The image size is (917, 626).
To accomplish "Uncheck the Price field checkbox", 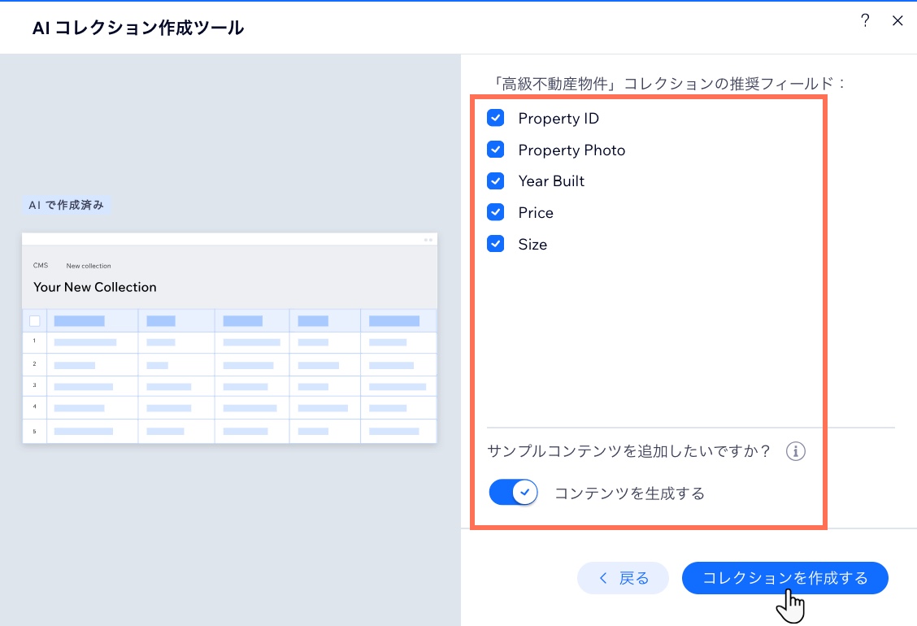I will [x=495, y=212].
